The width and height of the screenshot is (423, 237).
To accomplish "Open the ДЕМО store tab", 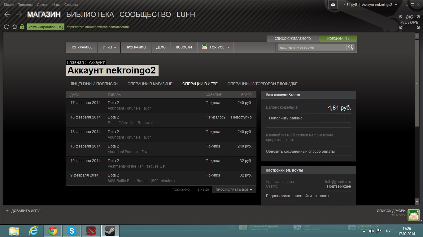I will coord(161,47).
